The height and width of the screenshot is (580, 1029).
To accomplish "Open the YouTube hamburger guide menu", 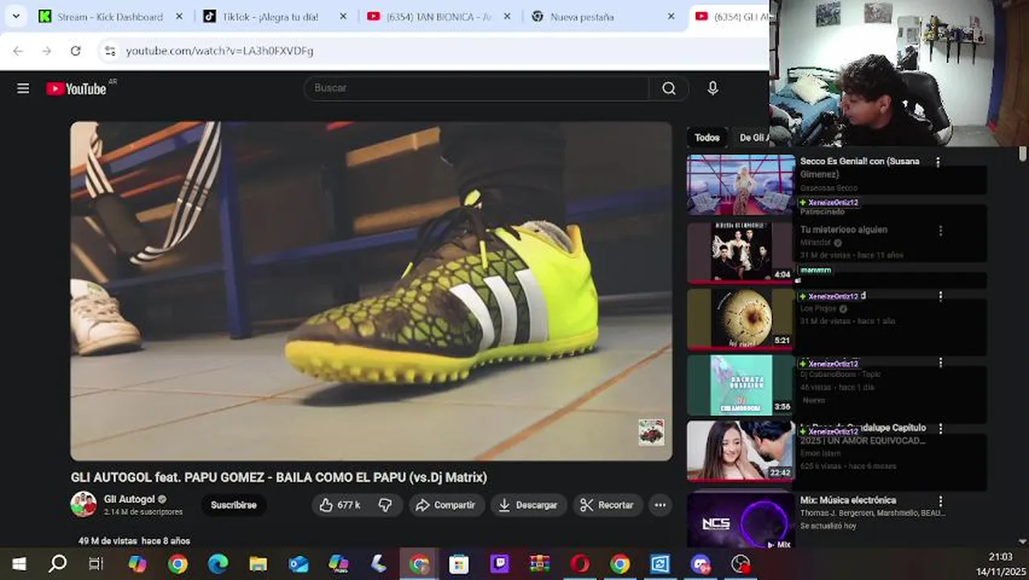I will click(23, 89).
